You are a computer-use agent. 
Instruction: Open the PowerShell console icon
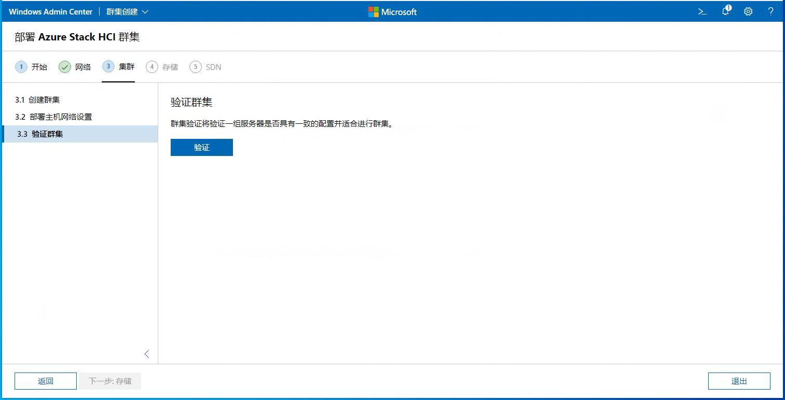coord(702,11)
